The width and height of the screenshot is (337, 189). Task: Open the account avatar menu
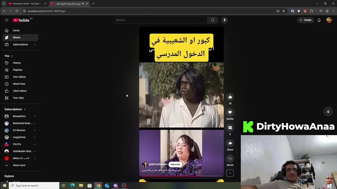point(329,20)
